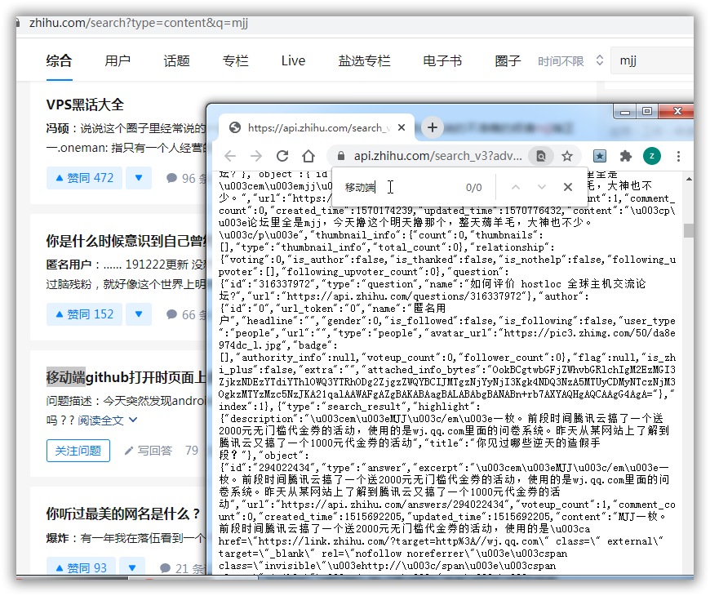
Task: Downvote the 爆炸 answer
Action: 131,568
